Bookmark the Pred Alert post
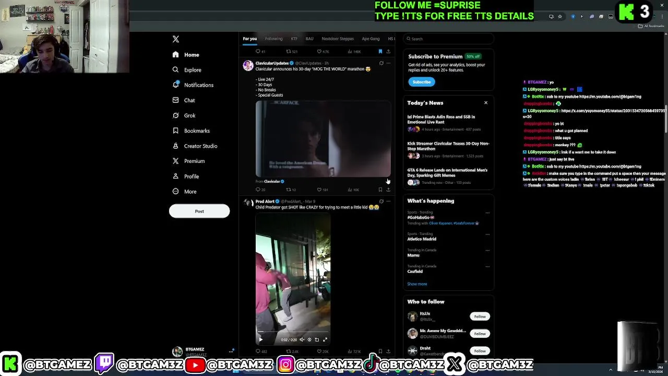Screen dimensions: 668x376 380,351
